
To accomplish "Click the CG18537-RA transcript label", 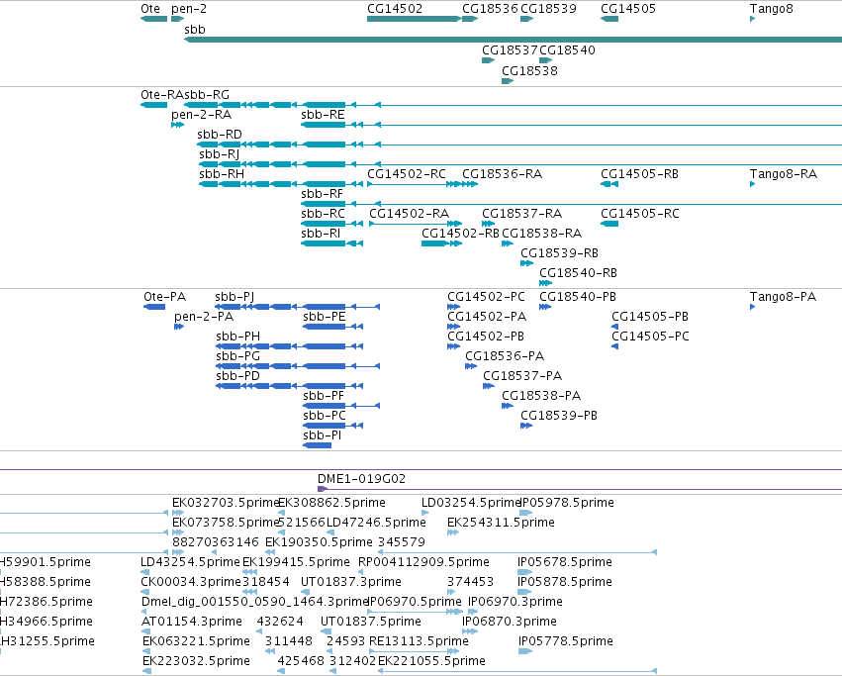I will click(522, 214).
